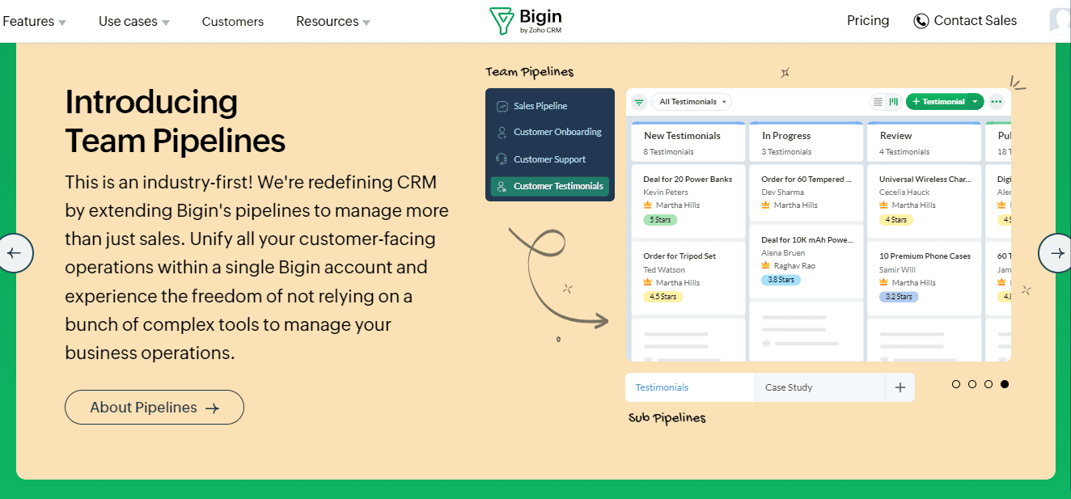1071x499 pixels.
Task: Click the Customer Onboarding person icon
Action: pos(502,132)
